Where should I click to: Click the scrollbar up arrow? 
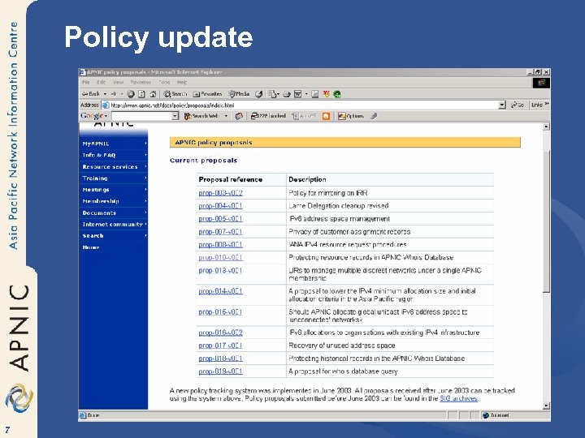pos(546,127)
